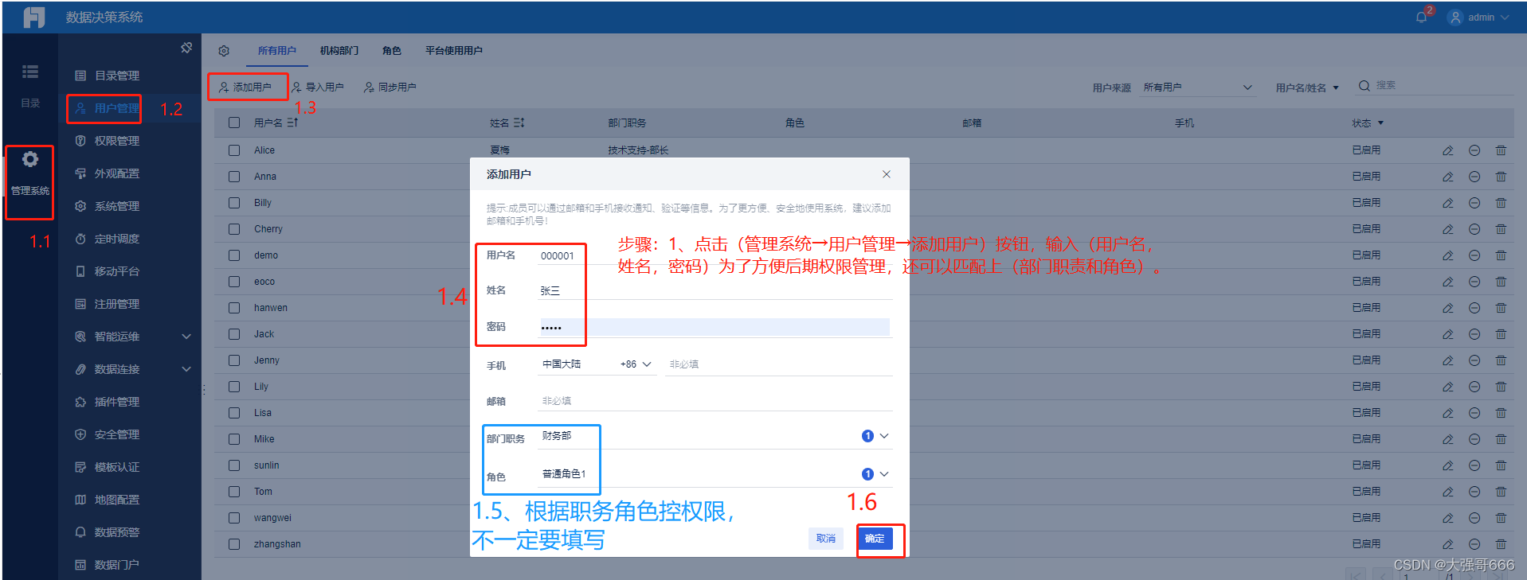Open the 用户名/姓名 search type dropdown
Viewport: 1527px width, 580px height.
[1307, 88]
